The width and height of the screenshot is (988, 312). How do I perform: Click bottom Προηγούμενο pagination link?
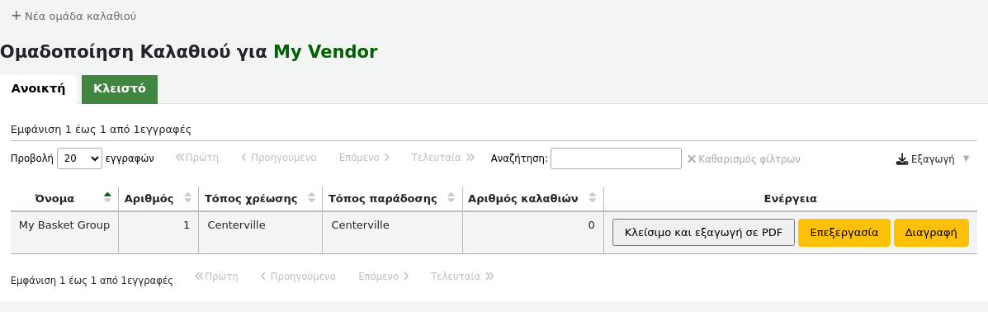297,276
